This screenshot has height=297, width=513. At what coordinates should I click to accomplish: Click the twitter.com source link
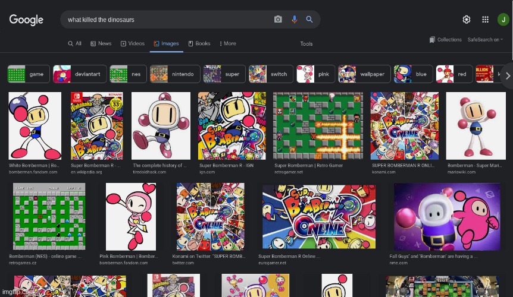[x=183, y=263]
